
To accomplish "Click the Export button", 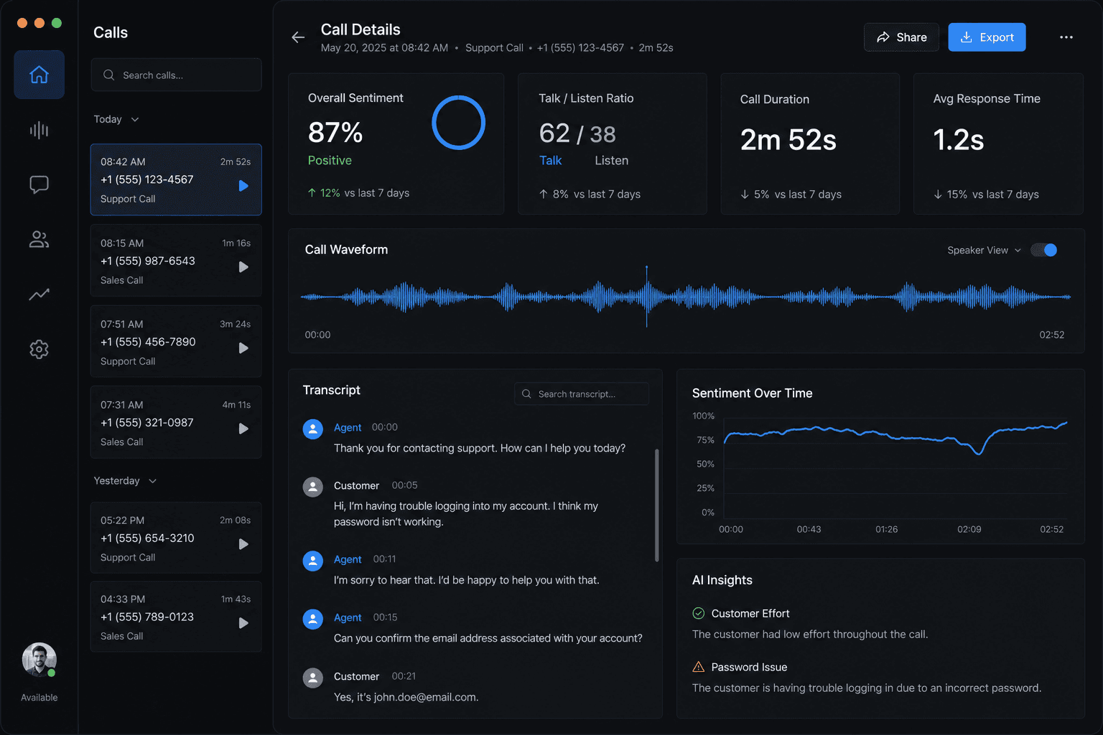I will (x=987, y=37).
